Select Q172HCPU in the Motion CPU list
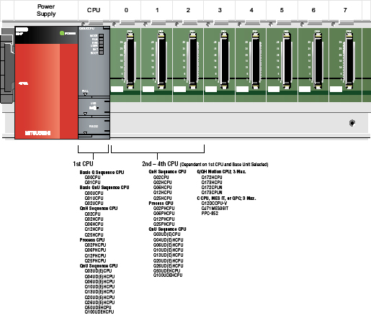The width and height of the screenshot is (371, 315). 212,178
